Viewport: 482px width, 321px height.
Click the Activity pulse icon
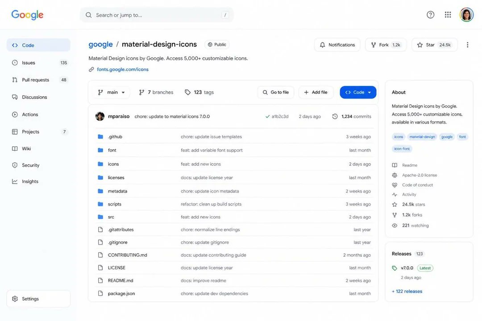click(x=395, y=194)
